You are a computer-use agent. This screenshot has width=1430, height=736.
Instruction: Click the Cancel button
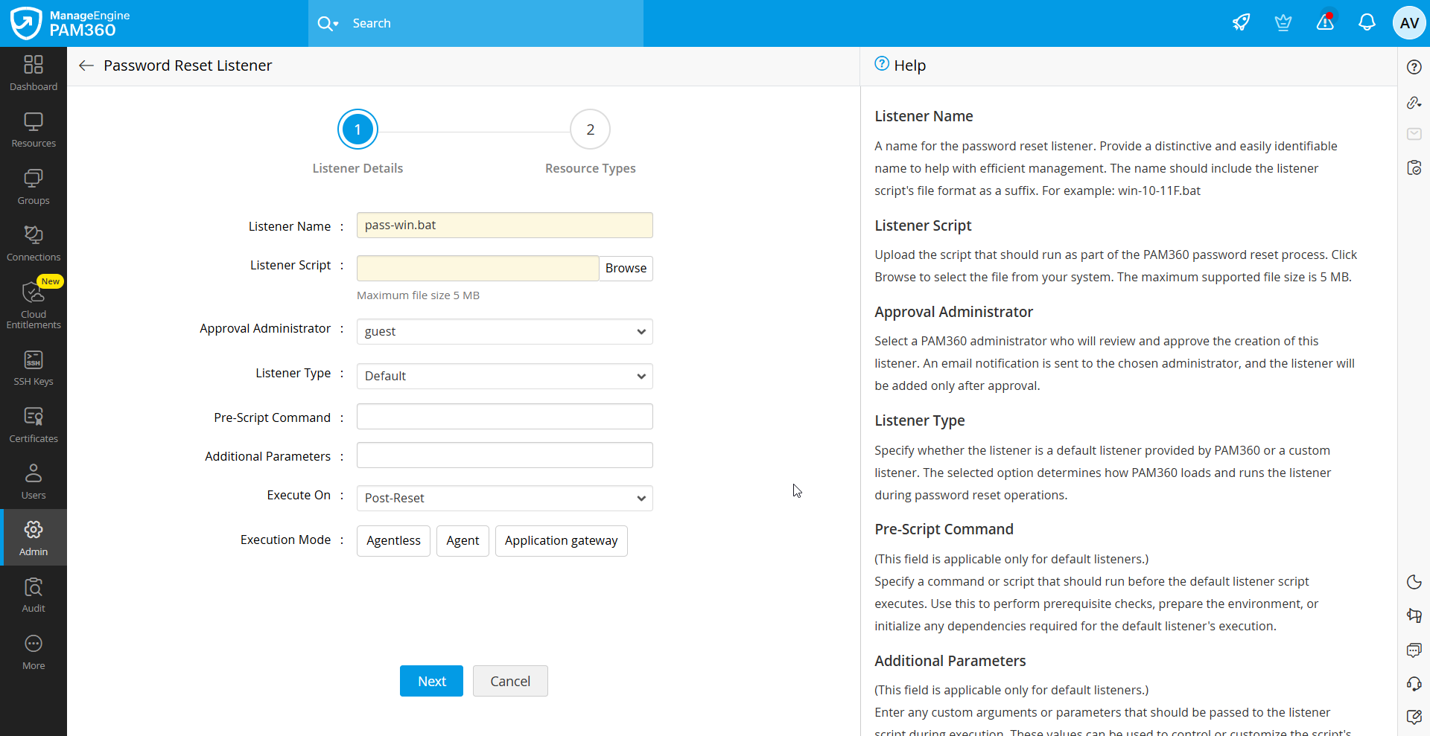click(x=510, y=681)
